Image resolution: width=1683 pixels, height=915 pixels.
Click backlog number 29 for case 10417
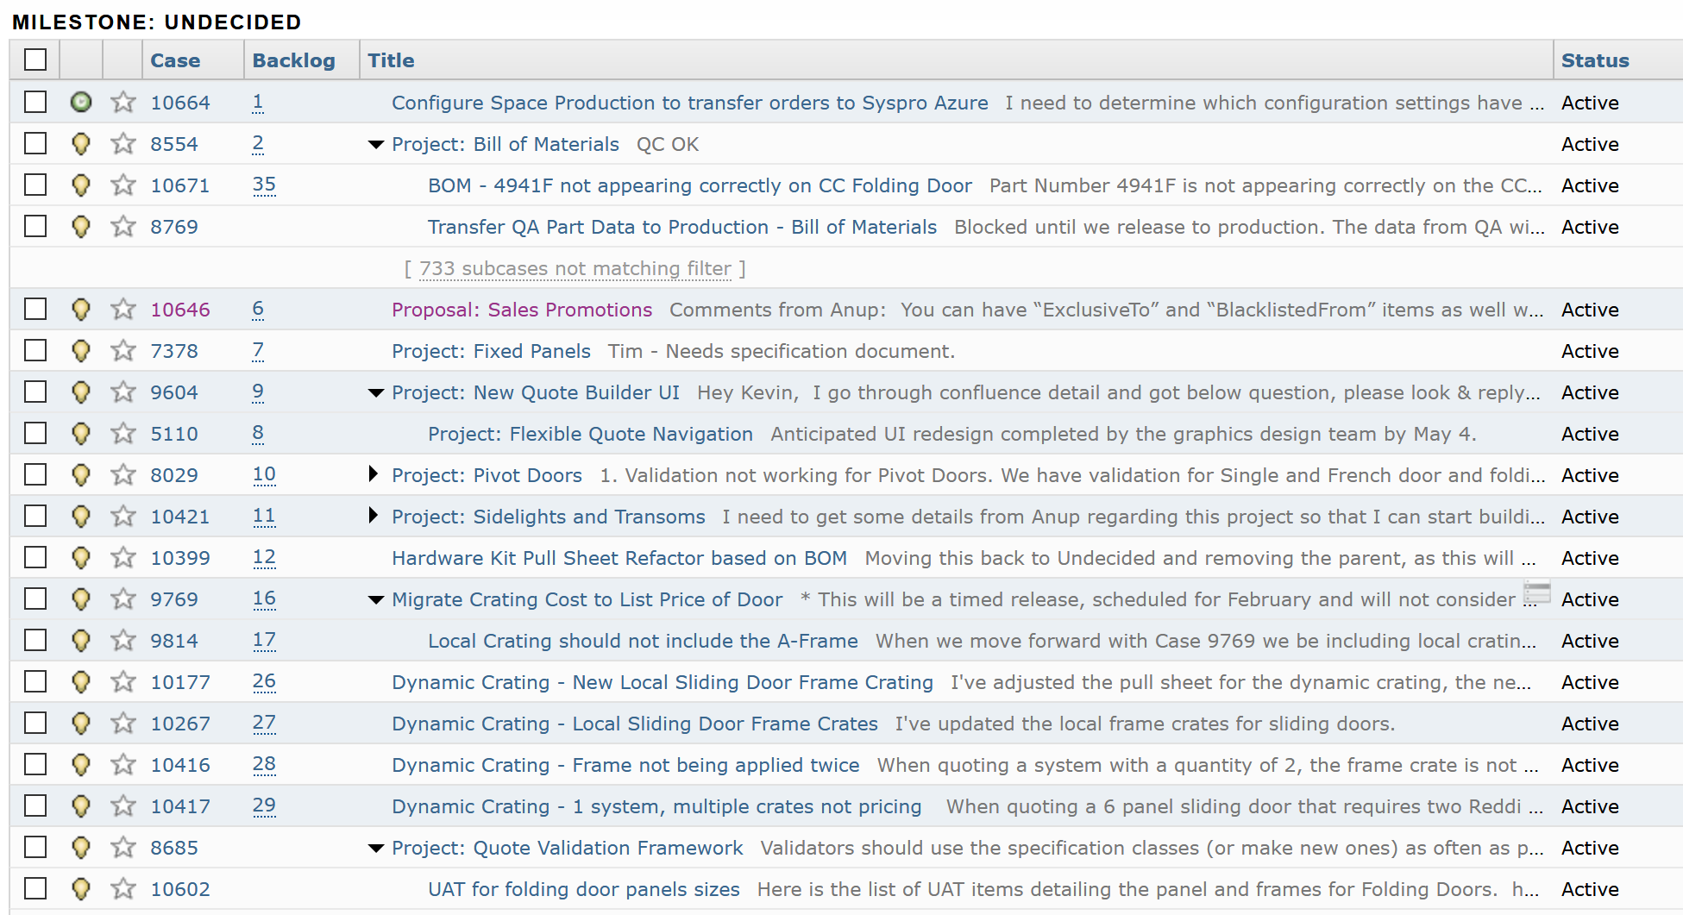click(x=264, y=806)
